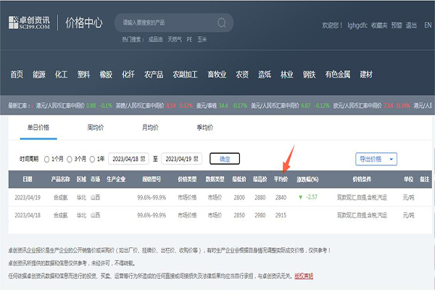Select the 1个月 time period radio
435x290 pixels.
[48, 159]
